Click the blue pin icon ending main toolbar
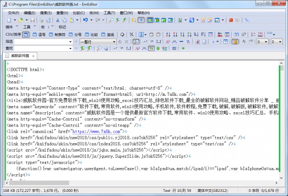Viewport: 288px width, 196px height. (247, 20)
